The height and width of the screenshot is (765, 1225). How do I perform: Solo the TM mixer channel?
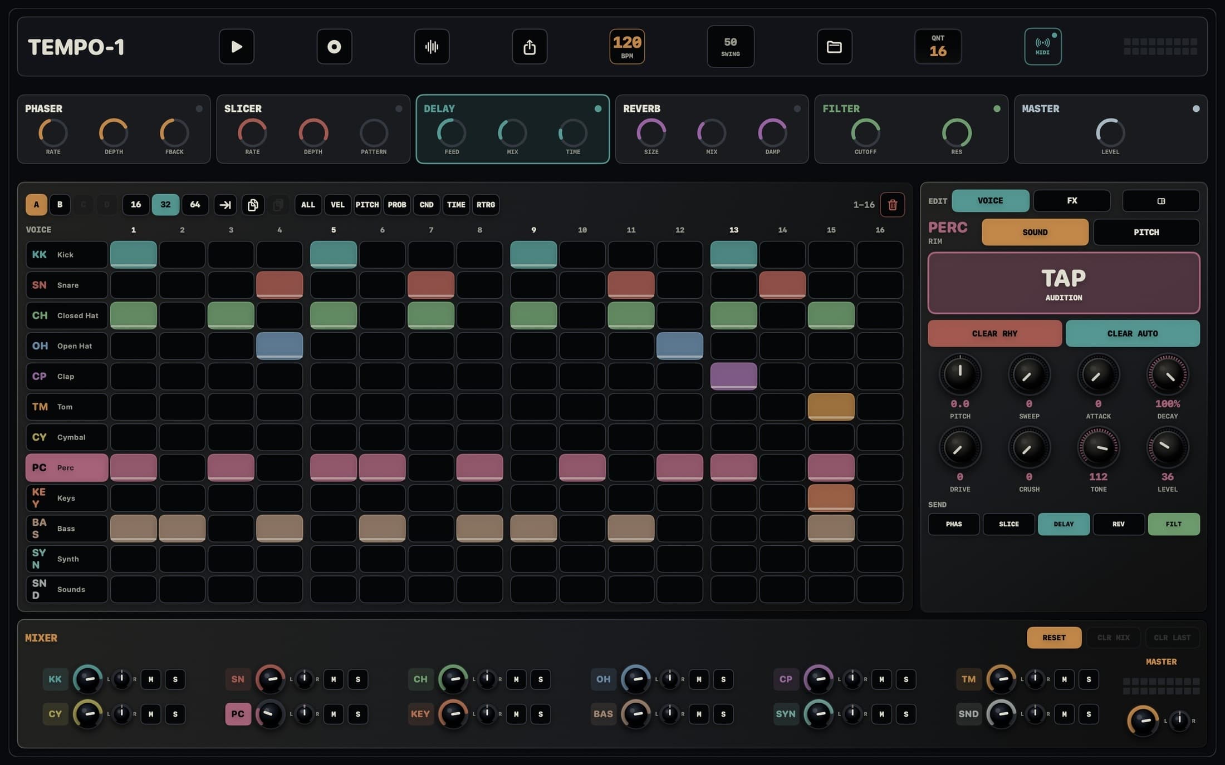point(1089,679)
